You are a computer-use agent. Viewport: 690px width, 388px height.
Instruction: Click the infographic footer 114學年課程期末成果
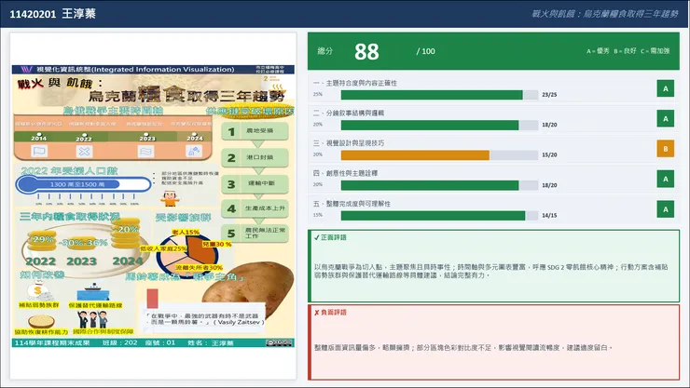coord(52,342)
